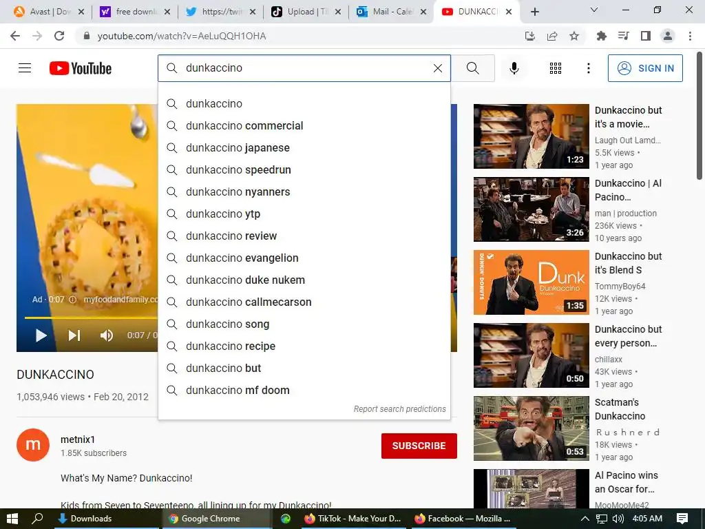Screen dimensions: 705x529
Task: Subscribe to the metnix1 channel
Action: [419, 446]
